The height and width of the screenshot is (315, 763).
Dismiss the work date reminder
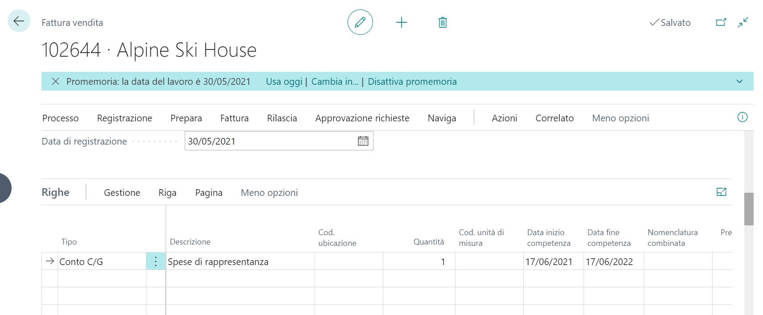(55, 81)
